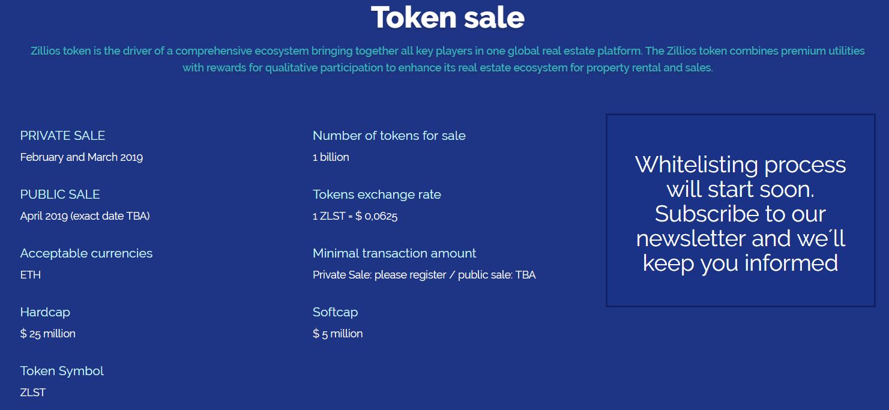Viewport: 889px width, 410px height.
Task: Select the Minimal transaction amount label
Action: click(x=394, y=253)
